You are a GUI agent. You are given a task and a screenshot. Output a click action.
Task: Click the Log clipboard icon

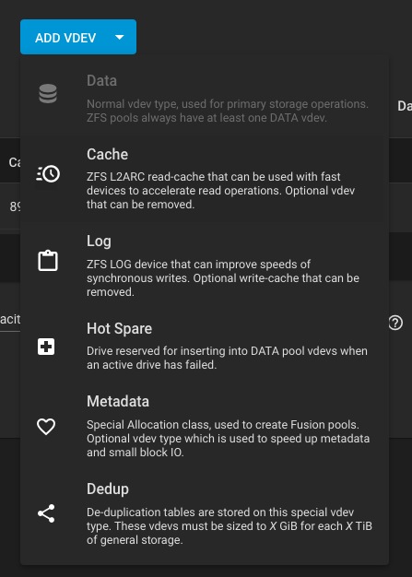coord(48,261)
